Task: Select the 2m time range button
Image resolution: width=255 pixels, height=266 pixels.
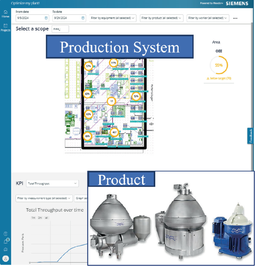Action: click(40, 218)
